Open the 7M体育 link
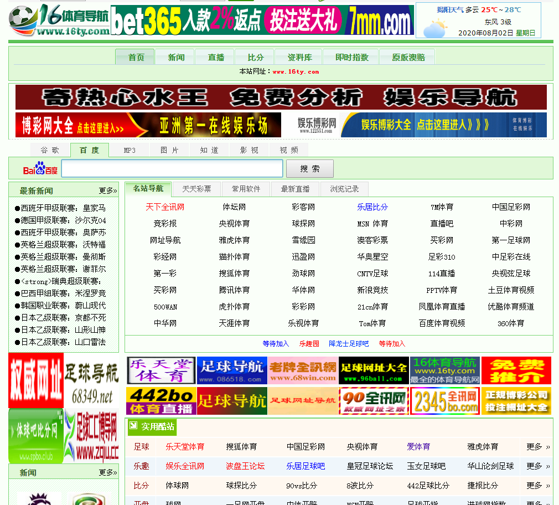Viewport: 559px width, 505px height. [x=442, y=207]
